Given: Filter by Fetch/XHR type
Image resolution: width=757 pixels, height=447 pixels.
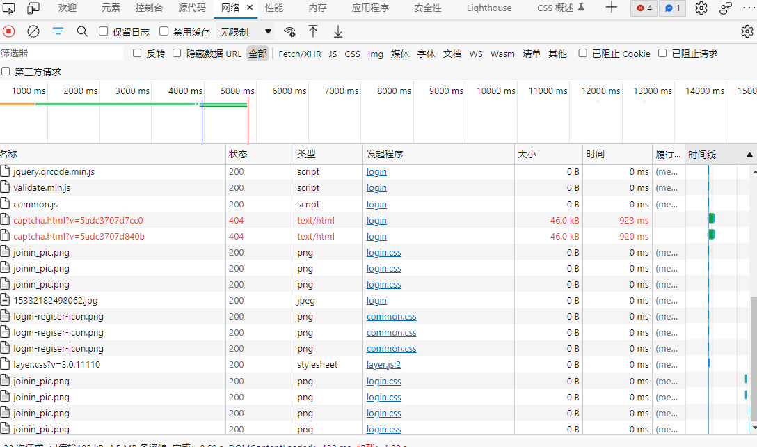Looking at the screenshot, I should tap(300, 54).
